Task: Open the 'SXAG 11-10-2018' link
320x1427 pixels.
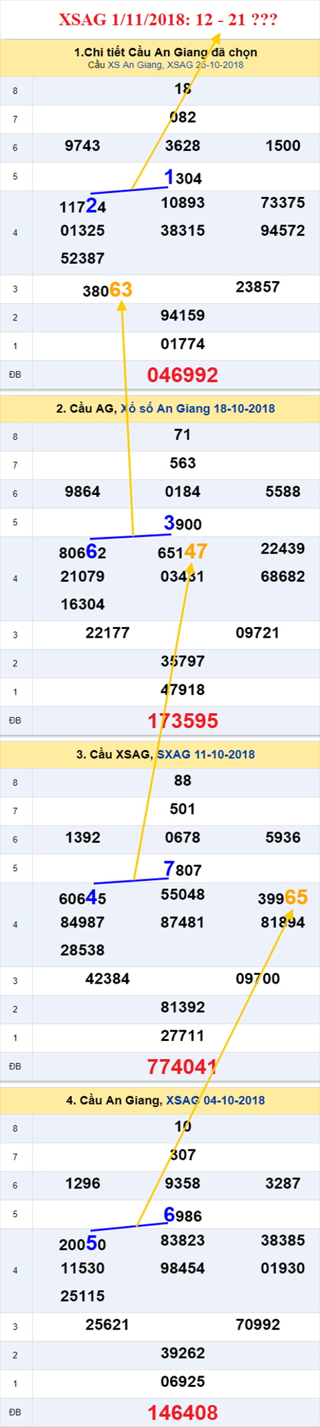Action: coord(205,755)
